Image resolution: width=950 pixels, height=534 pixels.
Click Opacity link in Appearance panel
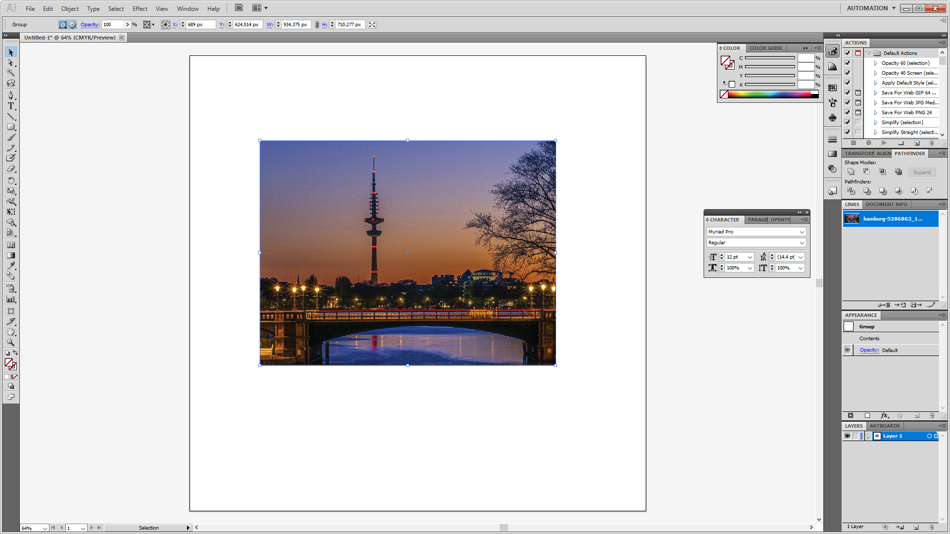click(869, 350)
